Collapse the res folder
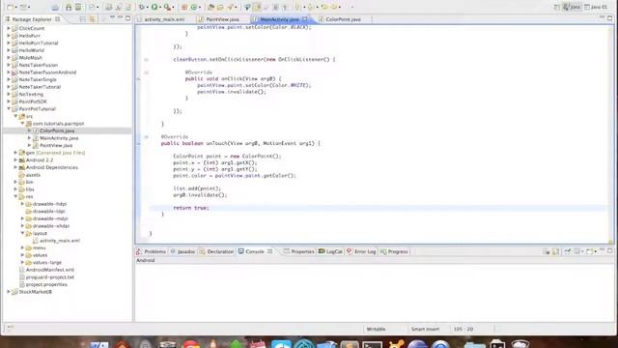Screen dimensions: 618x348 point(15,196)
